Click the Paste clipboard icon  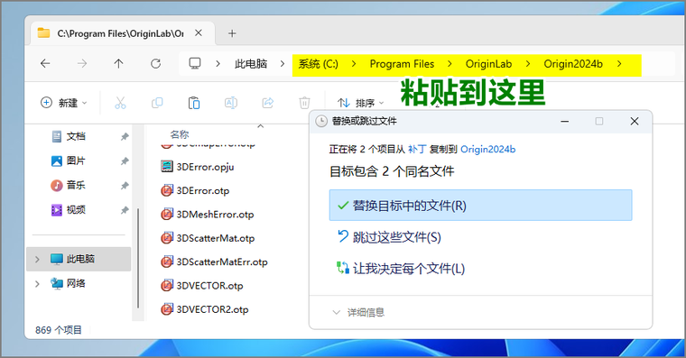(194, 103)
